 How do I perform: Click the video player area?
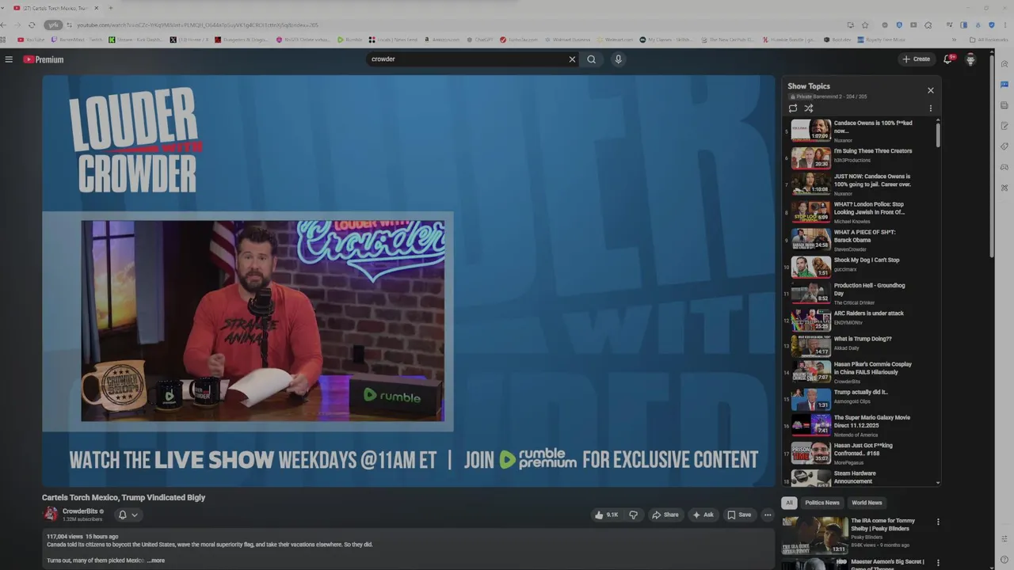click(409, 281)
